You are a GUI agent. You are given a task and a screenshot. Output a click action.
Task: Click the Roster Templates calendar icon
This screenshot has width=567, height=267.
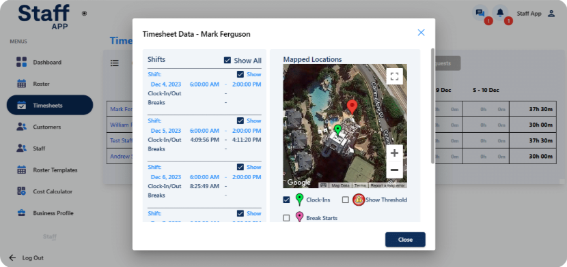[22, 170]
